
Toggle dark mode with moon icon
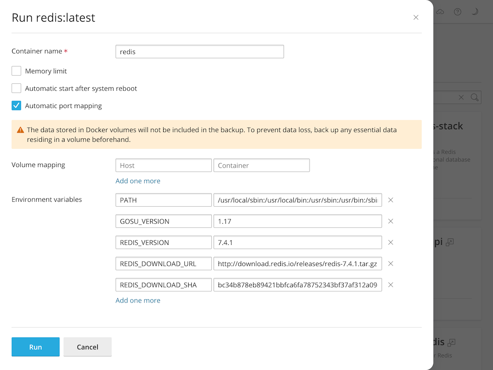(475, 12)
